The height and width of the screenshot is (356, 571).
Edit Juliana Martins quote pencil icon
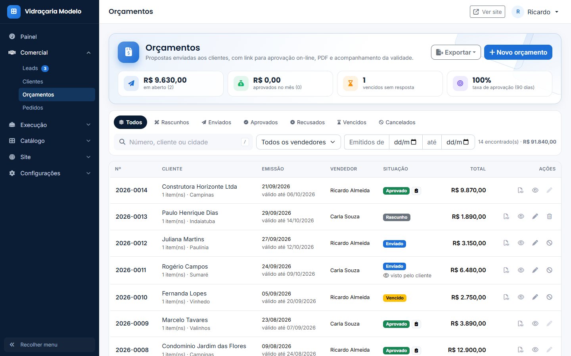tap(535, 243)
